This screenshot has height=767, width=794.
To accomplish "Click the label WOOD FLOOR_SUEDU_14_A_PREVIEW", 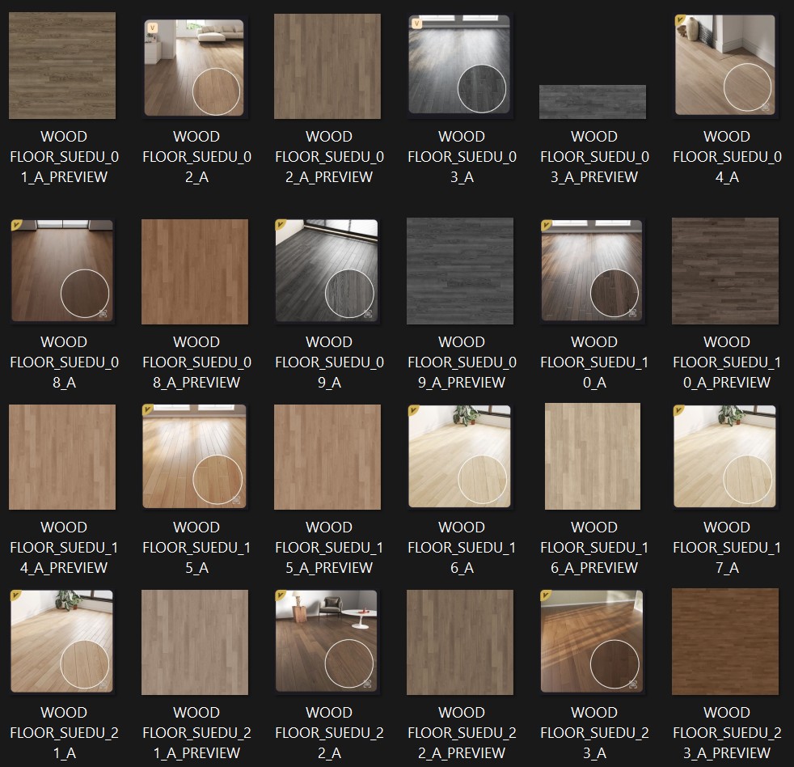I will coord(64,548).
